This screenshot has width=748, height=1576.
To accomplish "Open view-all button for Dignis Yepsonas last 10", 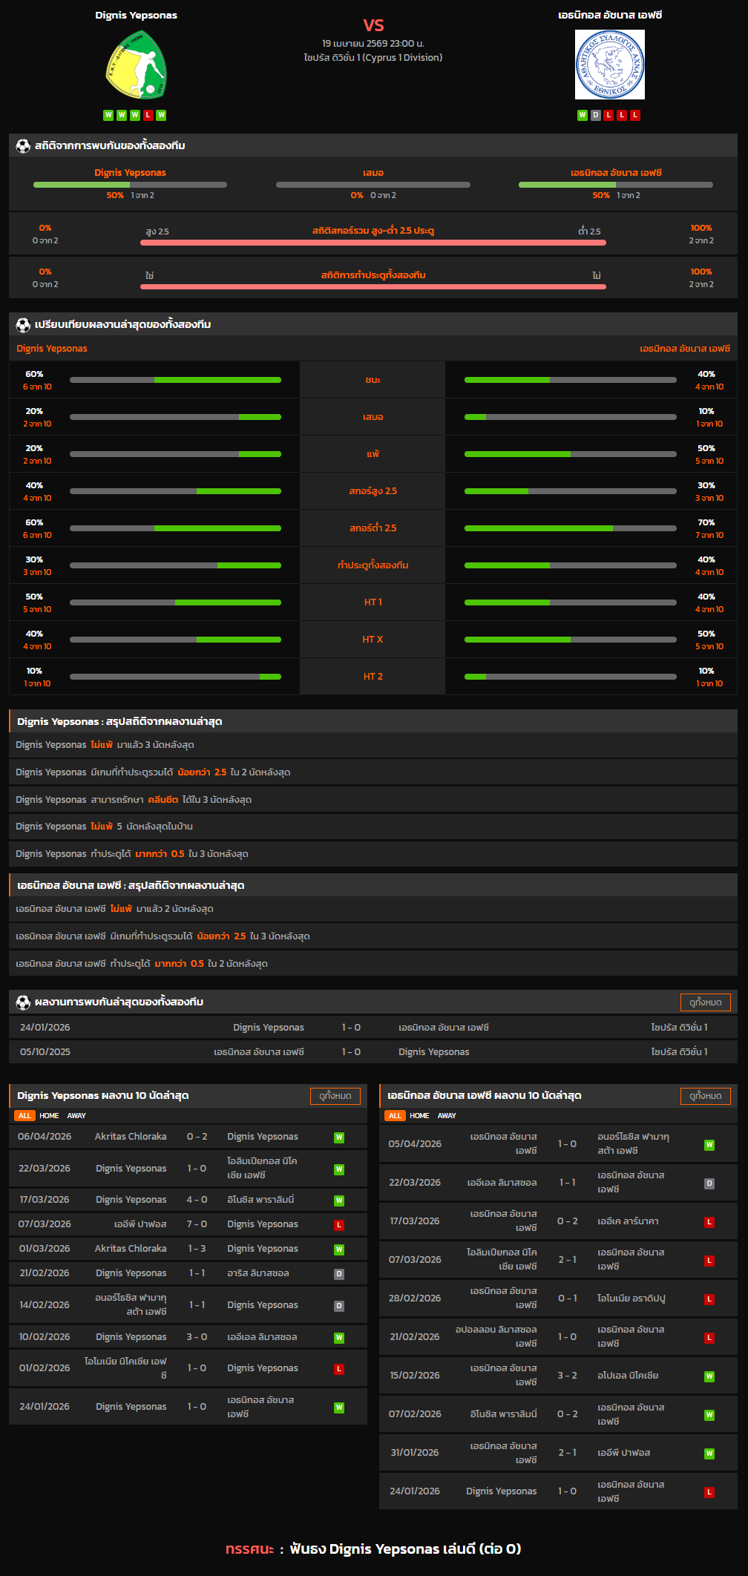I will 335,1096.
